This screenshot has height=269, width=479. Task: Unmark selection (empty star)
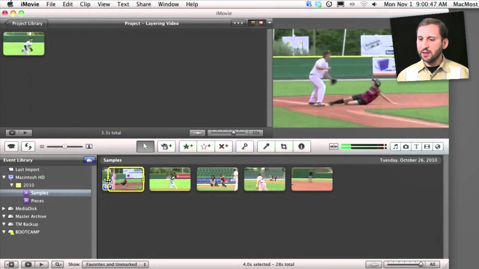[x=205, y=146]
